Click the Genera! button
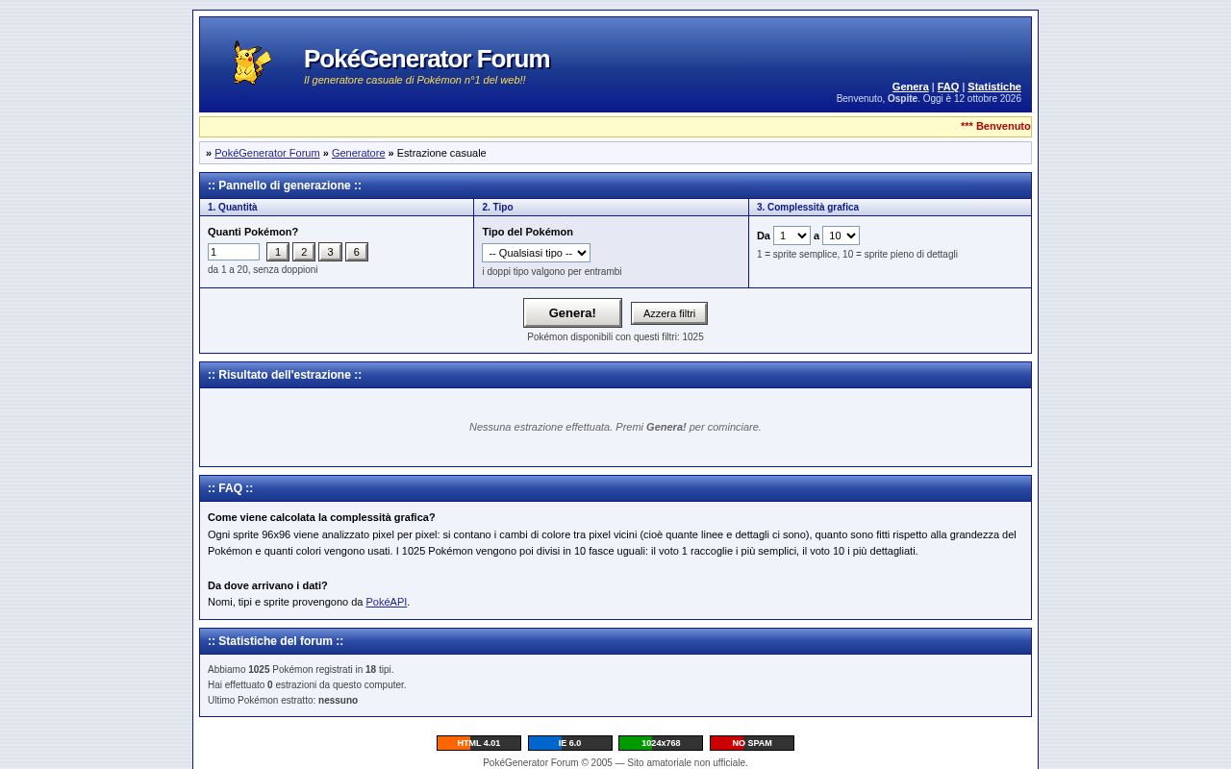Viewport: 1231px width, 769px height. click(572, 312)
